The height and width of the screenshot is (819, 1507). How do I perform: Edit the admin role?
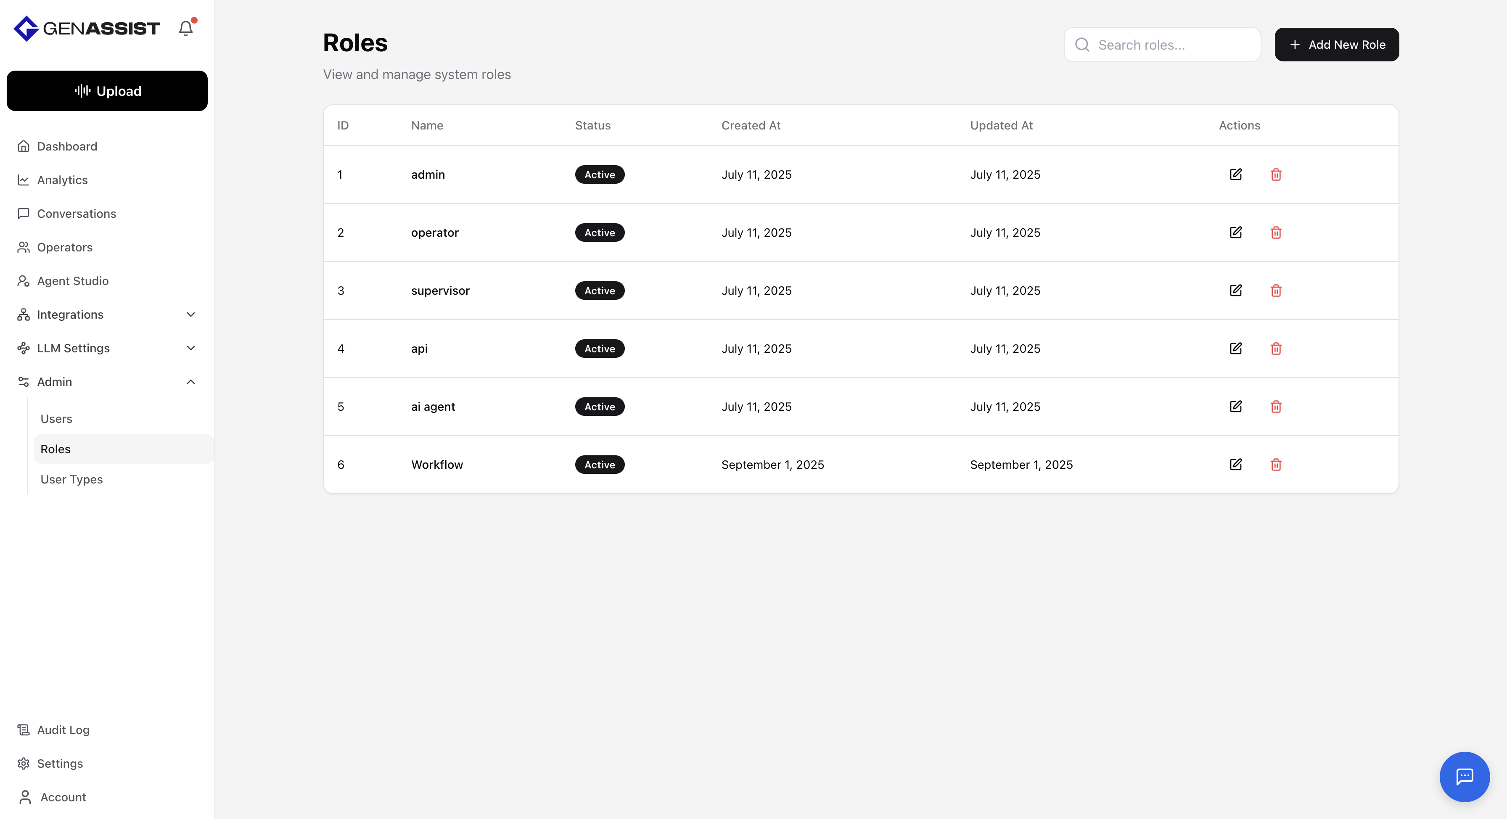point(1235,174)
